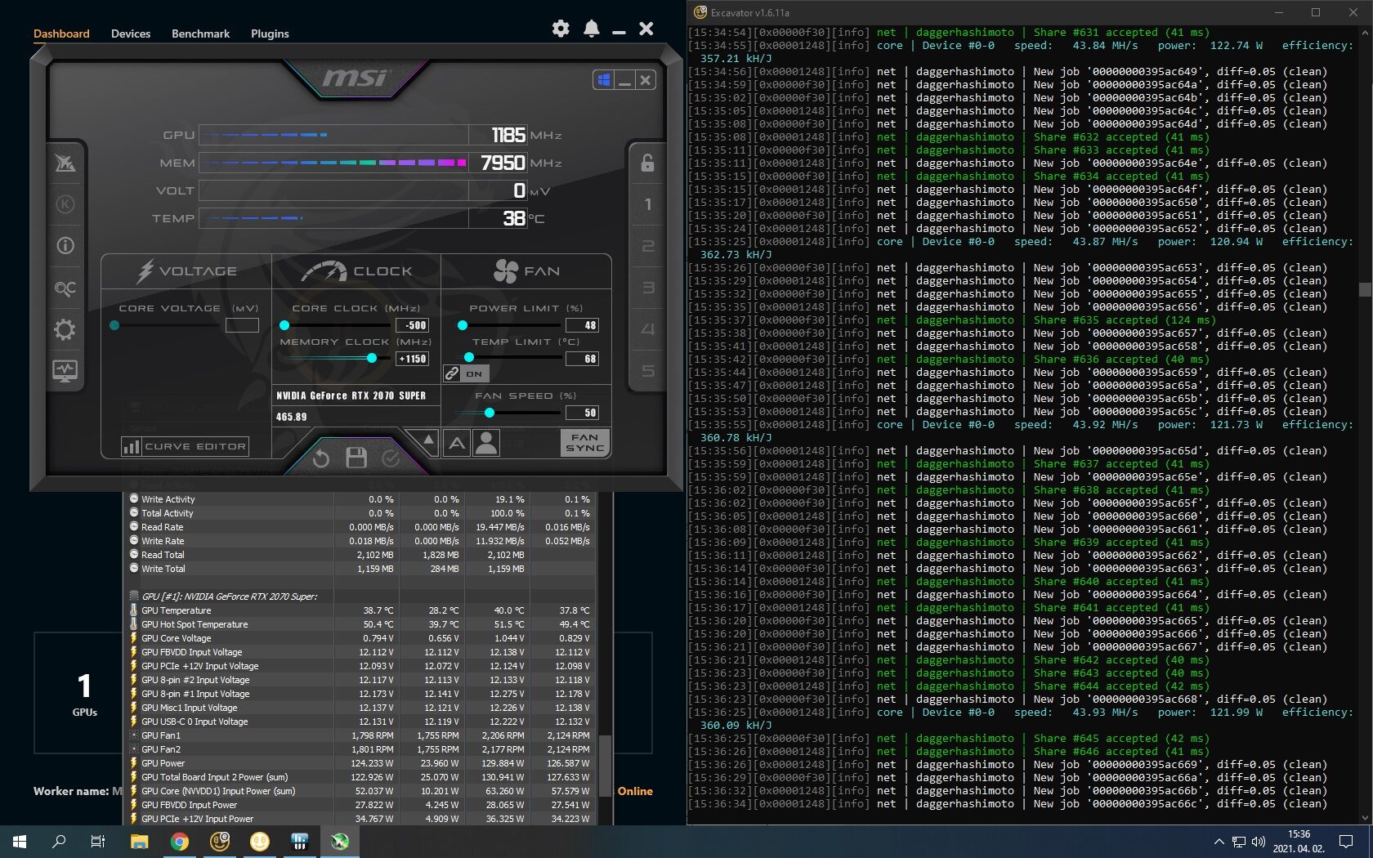Click the Temp Limit slider handle
Viewport: 1373px width, 858px height.
point(469,358)
